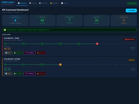
Task: Select the Active cases stat card showing 4
Action: pos(15,21)
